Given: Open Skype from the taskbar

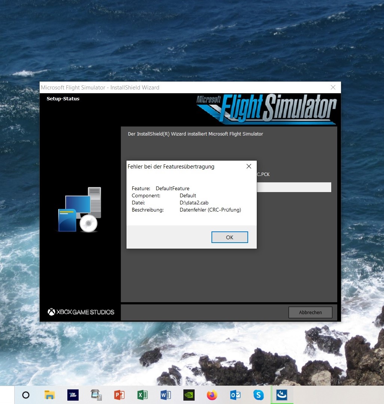Looking at the screenshot, I should pyautogui.click(x=258, y=395).
